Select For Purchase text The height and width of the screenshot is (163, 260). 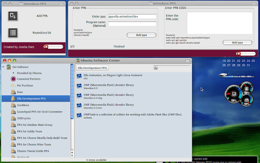(25, 85)
